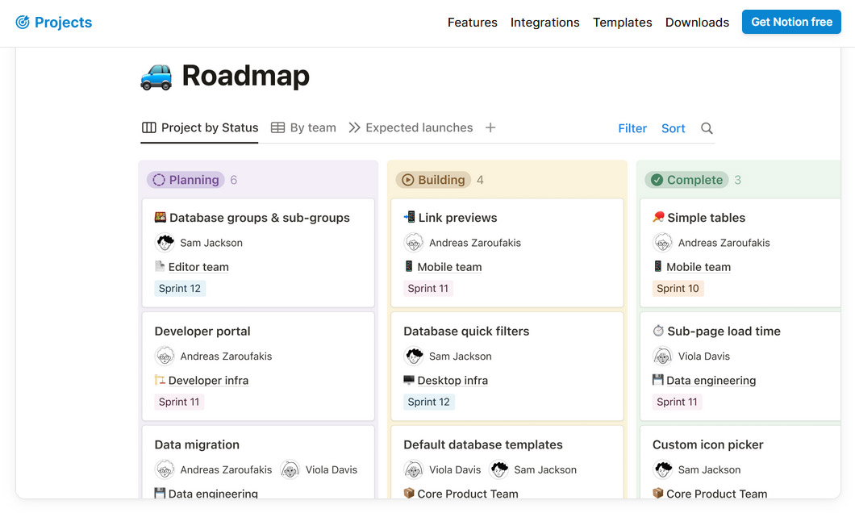Click Sam Jackson avatar on Database groups card
855x513 pixels.
[x=165, y=243]
